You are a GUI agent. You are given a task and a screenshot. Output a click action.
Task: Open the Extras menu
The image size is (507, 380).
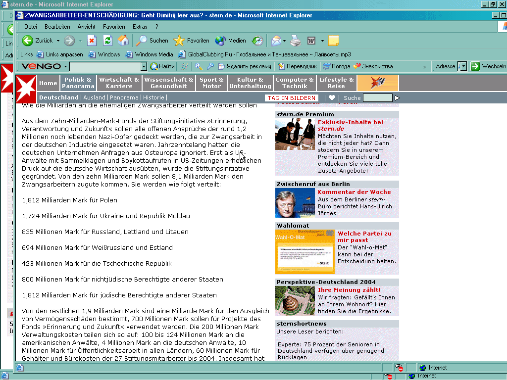click(x=140, y=27)
